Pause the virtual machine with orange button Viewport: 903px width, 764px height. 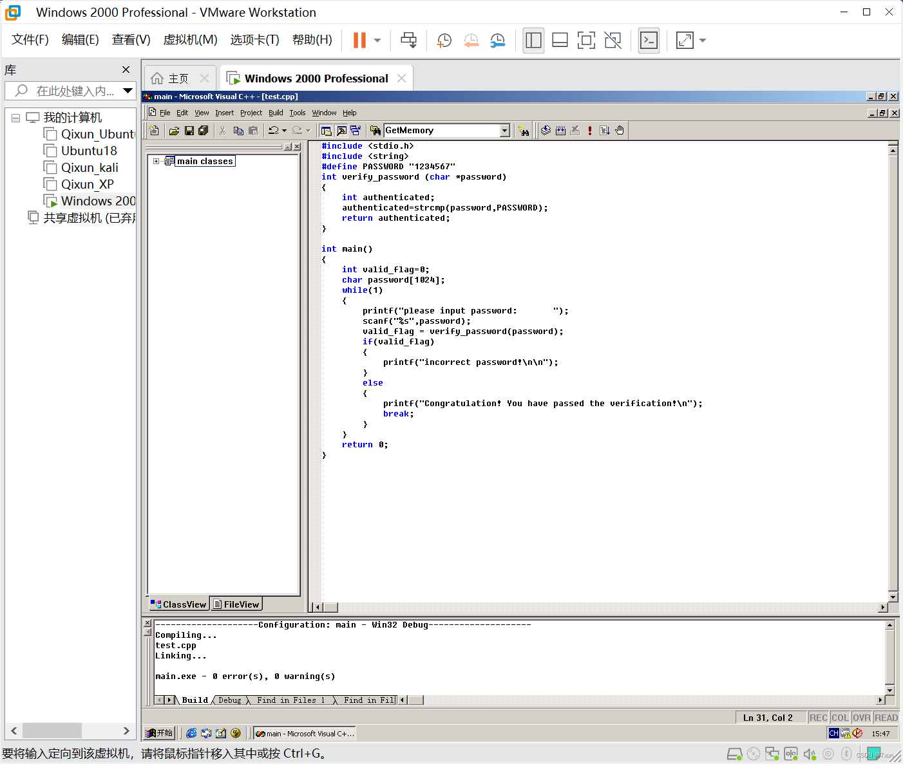click(359, 41)
